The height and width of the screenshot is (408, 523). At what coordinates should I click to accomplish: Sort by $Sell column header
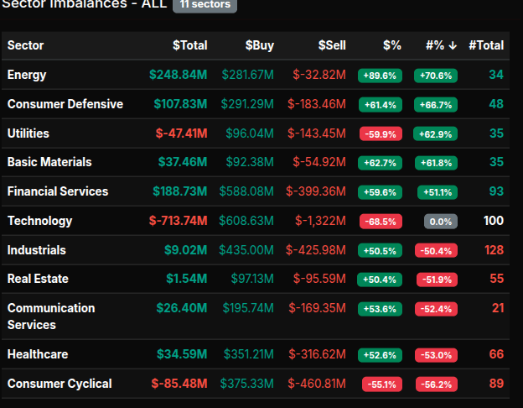click(331, 45)
